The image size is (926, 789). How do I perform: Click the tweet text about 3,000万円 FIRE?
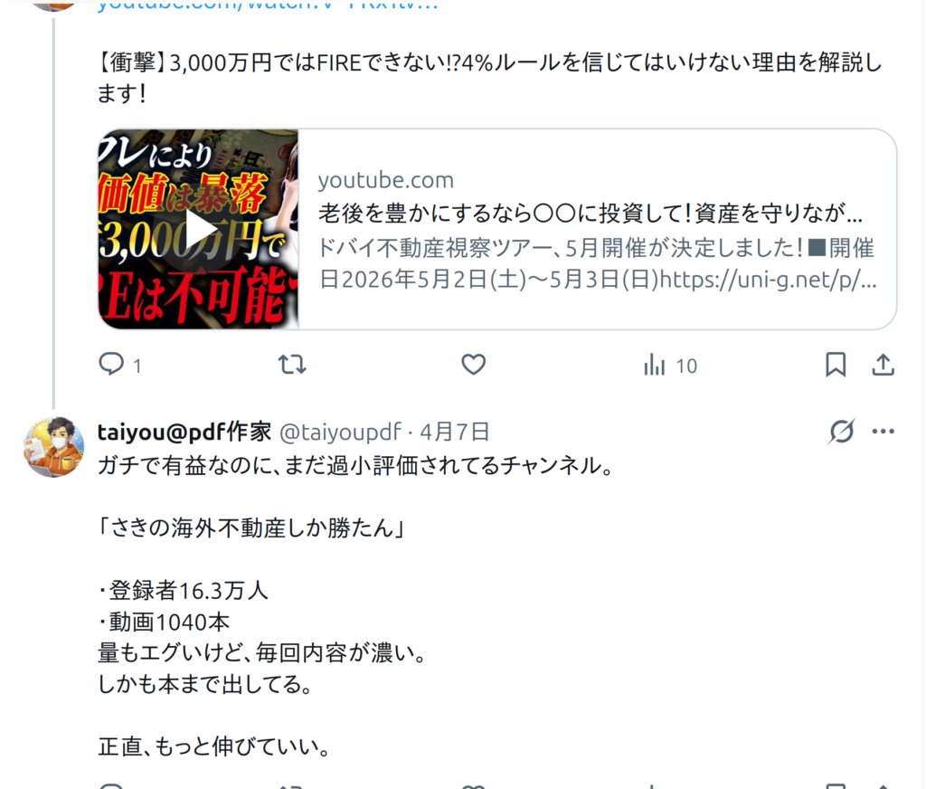489,78
